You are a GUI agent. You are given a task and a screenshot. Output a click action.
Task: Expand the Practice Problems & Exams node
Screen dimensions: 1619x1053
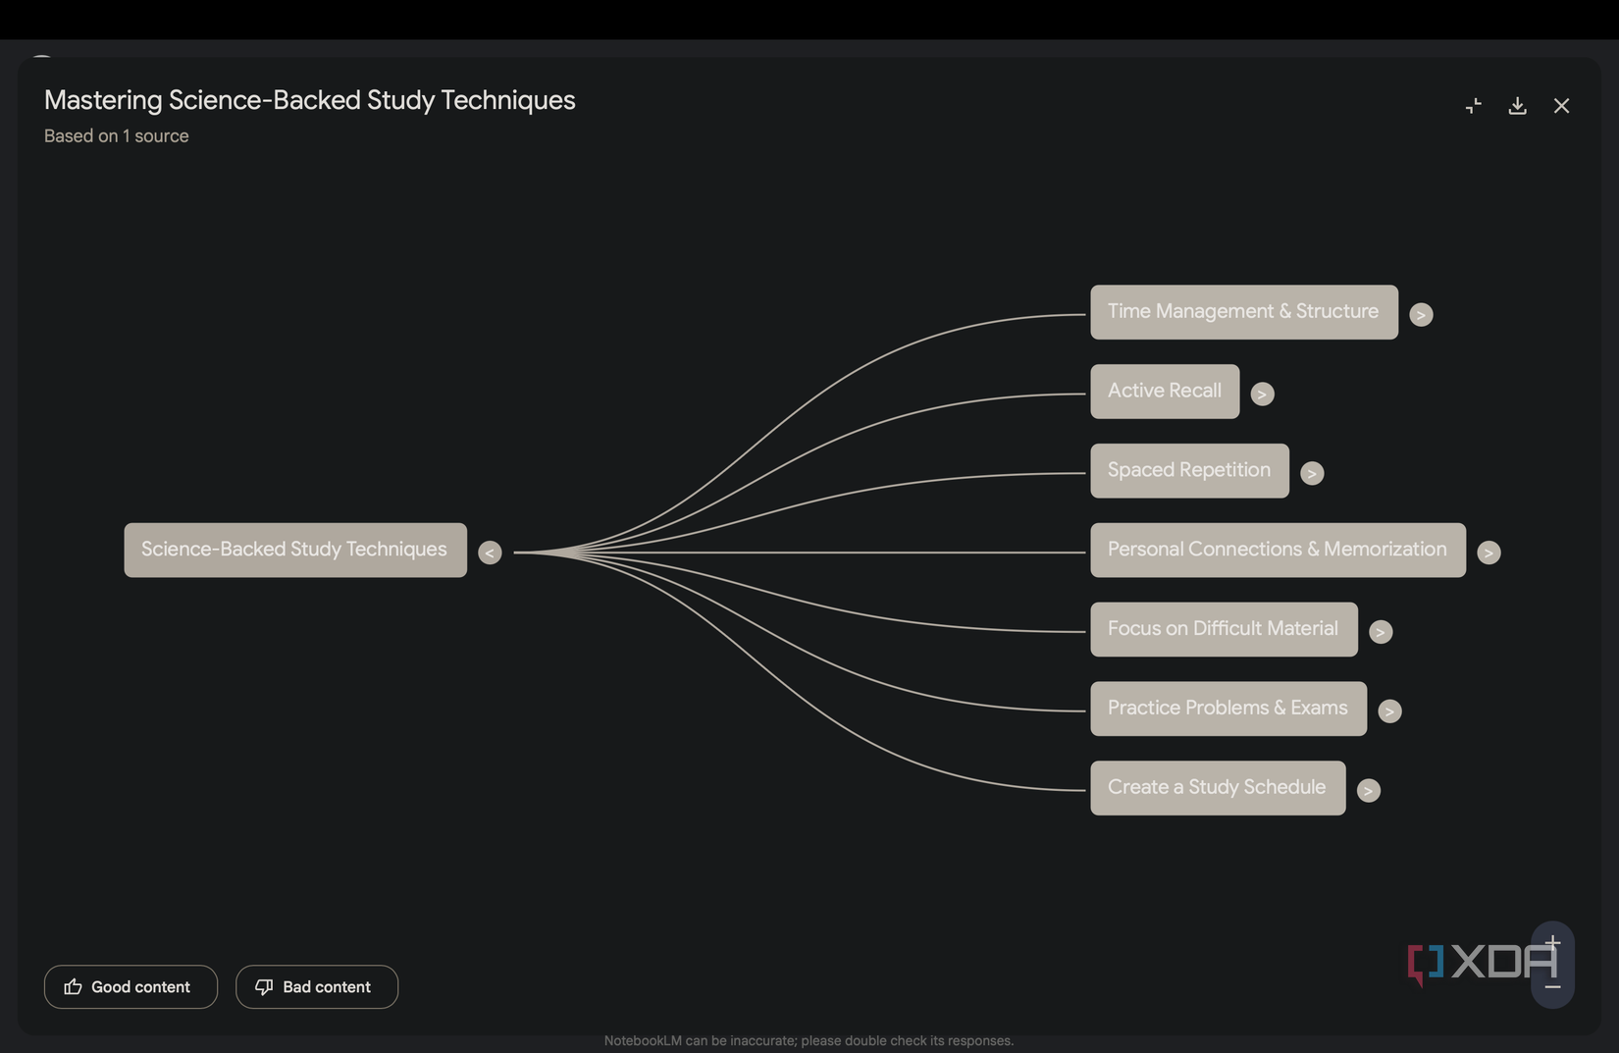coord(1389,711)
